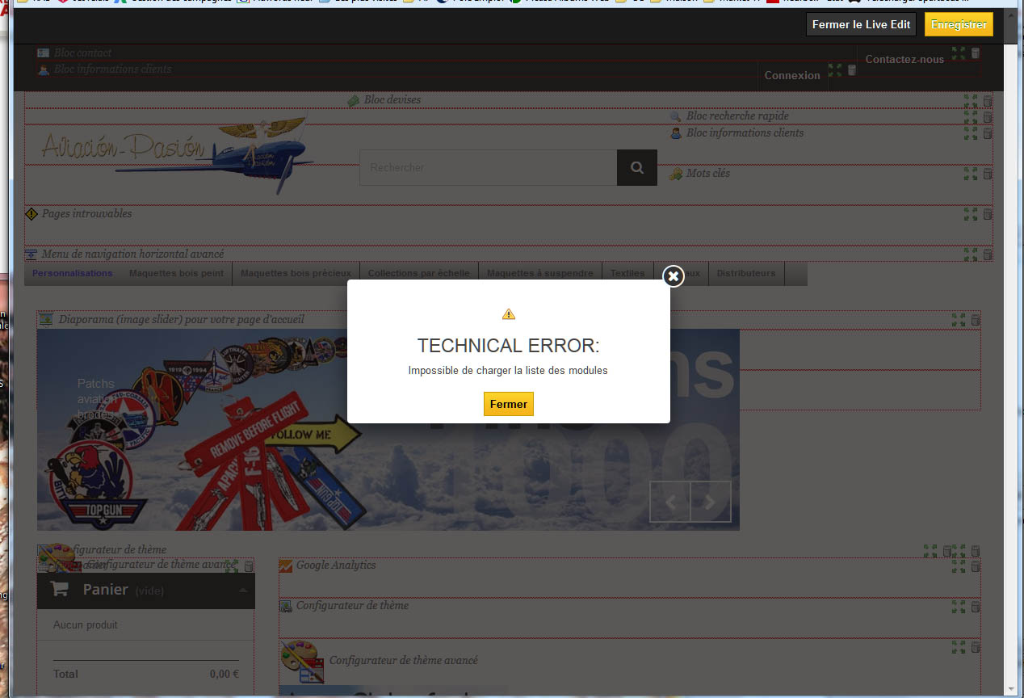Show previous slide with left arrow

tap(669, 502)
